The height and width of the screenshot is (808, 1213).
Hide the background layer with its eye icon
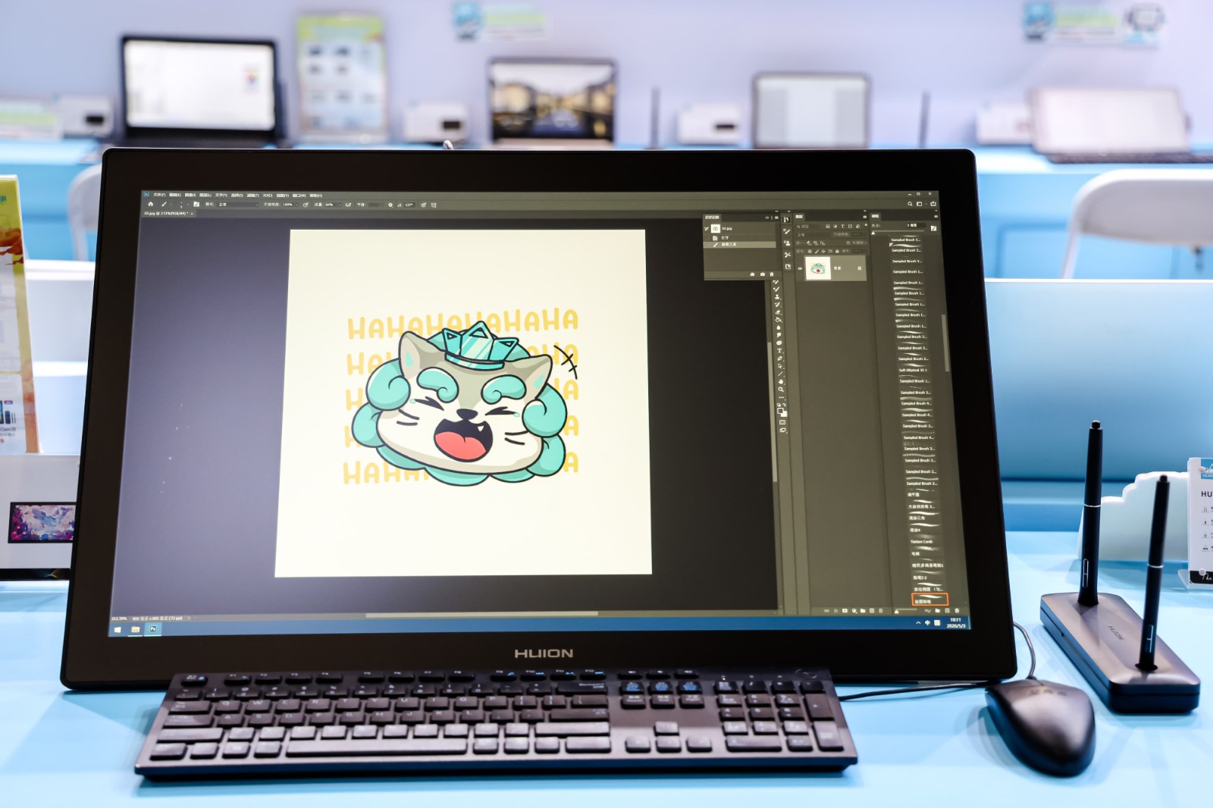coord(800,268)
